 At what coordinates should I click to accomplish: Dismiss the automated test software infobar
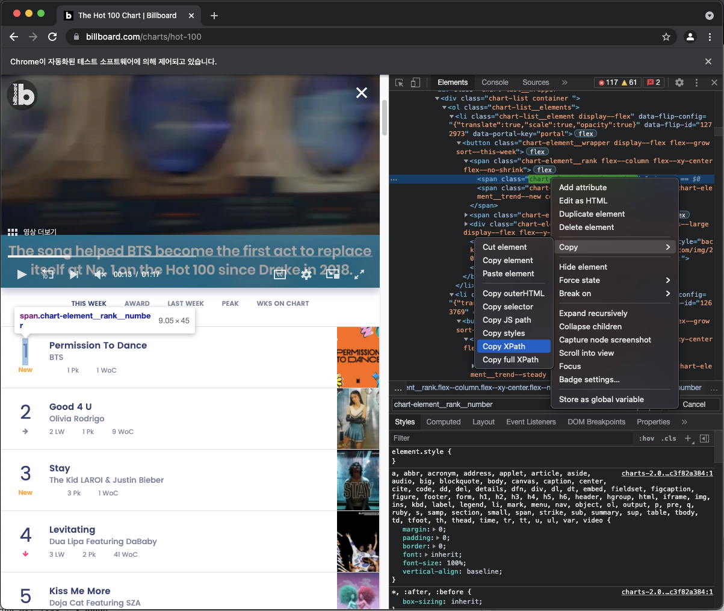[708, 61]
